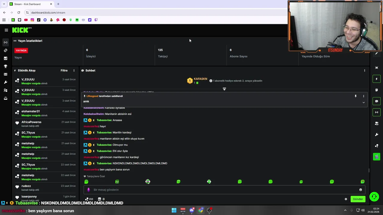Open the wrench icon on right rail
The width and height of the screenshot is (383, 215).
376,135
